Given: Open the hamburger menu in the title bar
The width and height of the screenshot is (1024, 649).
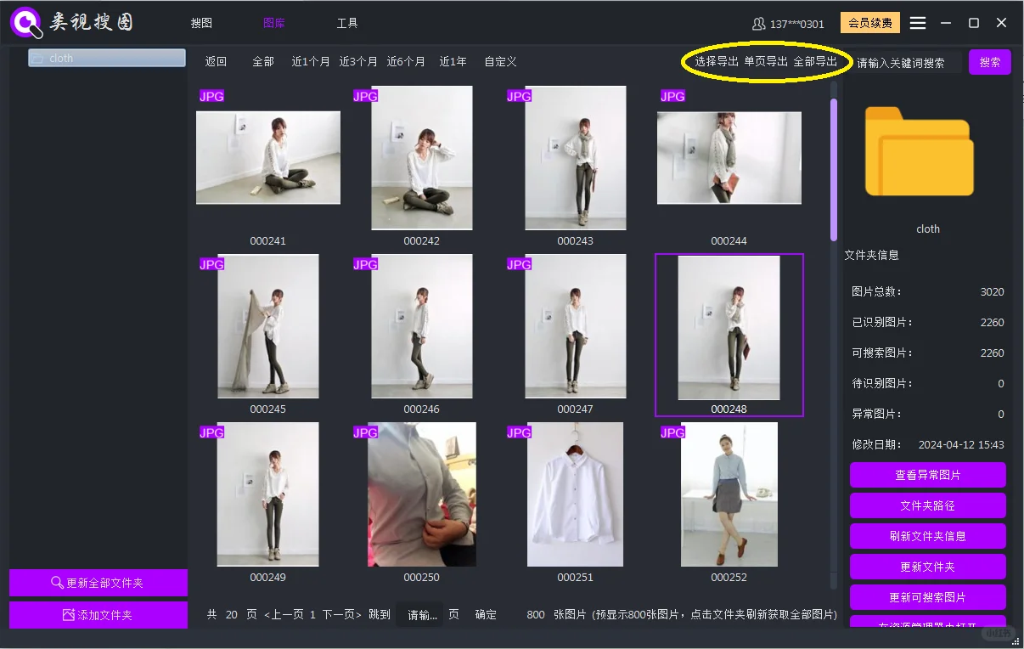Looking at the screenshot, I should (918, 23).
